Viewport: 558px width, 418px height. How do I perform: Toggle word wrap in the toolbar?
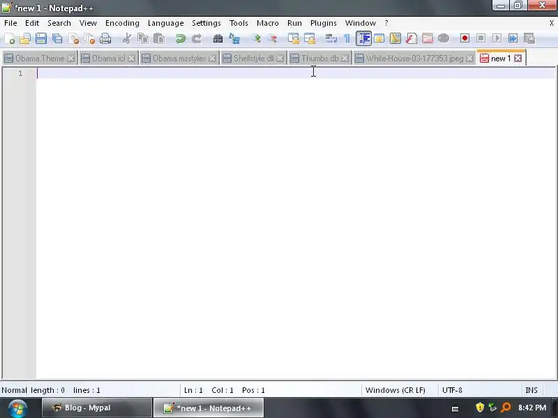pyautogui.click(x=331, y=38)
